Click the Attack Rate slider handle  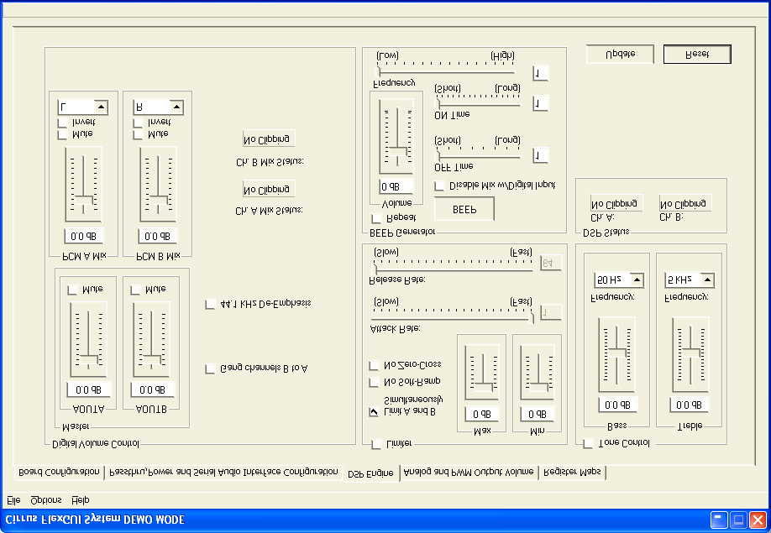coord(532,317)
